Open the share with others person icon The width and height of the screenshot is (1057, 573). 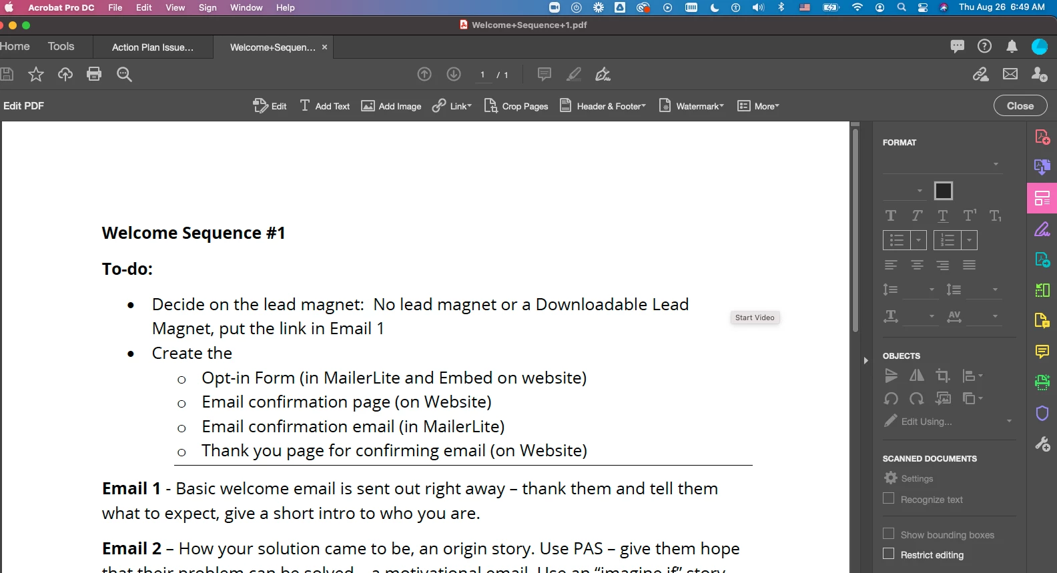(1039, 74)
